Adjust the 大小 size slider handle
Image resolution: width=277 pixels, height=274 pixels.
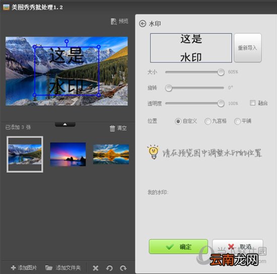(221, 72)
